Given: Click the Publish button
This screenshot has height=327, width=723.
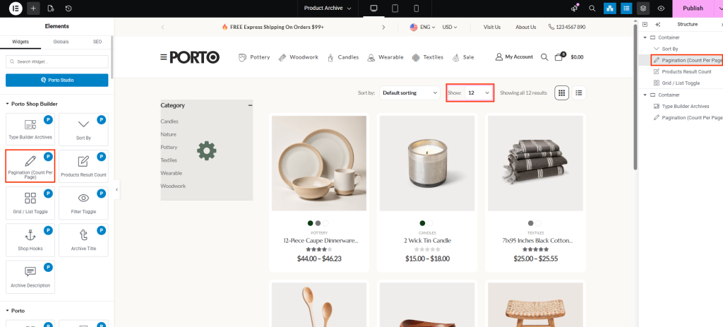Looking at the screenshot, I should [x=692, y=8].
